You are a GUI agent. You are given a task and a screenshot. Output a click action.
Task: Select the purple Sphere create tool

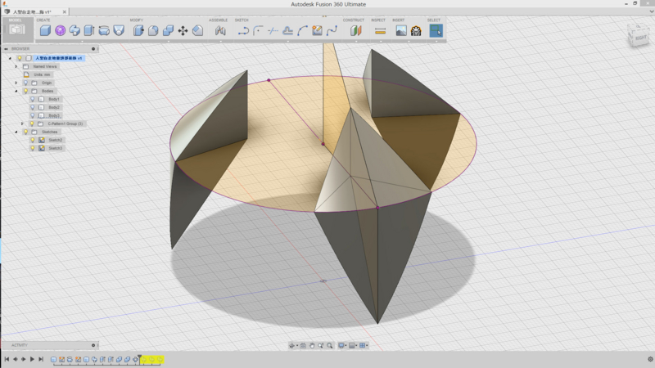[x=60, y=30]
